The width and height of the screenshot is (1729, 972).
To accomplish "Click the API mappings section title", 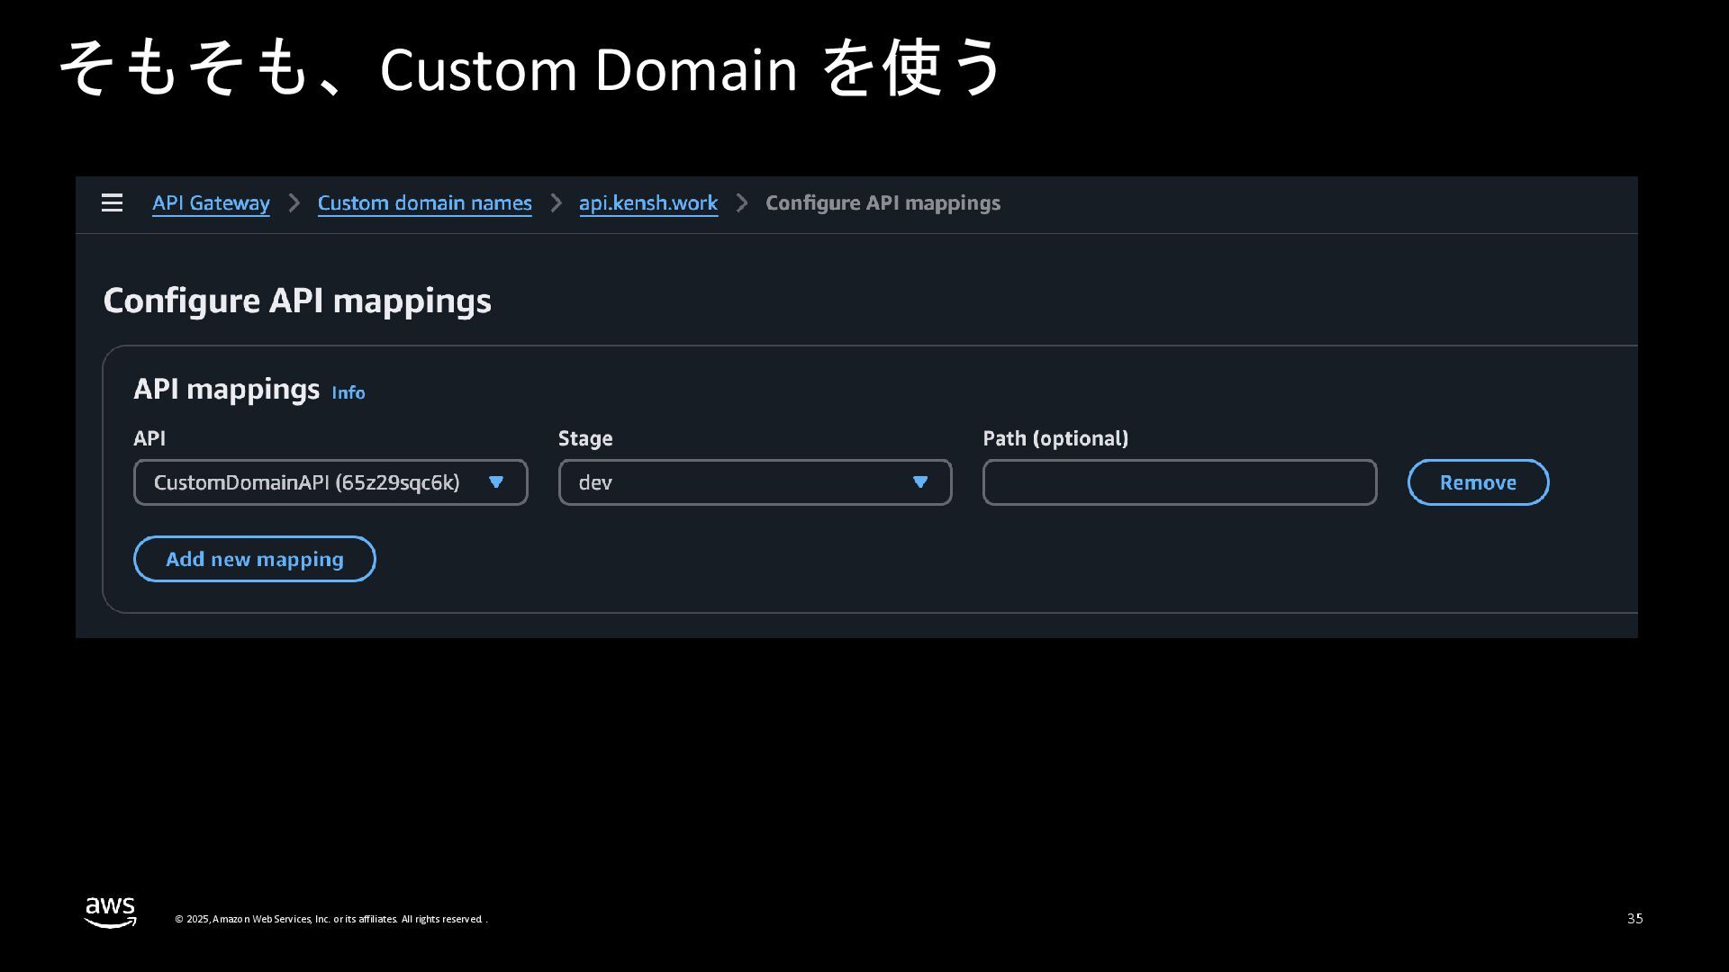I will pos(226,389).
